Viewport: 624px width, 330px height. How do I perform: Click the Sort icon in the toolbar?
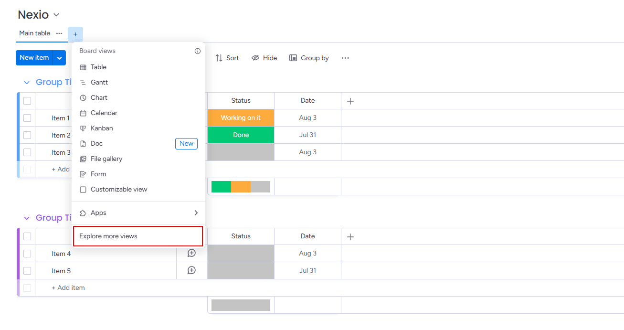pos(219,57)
